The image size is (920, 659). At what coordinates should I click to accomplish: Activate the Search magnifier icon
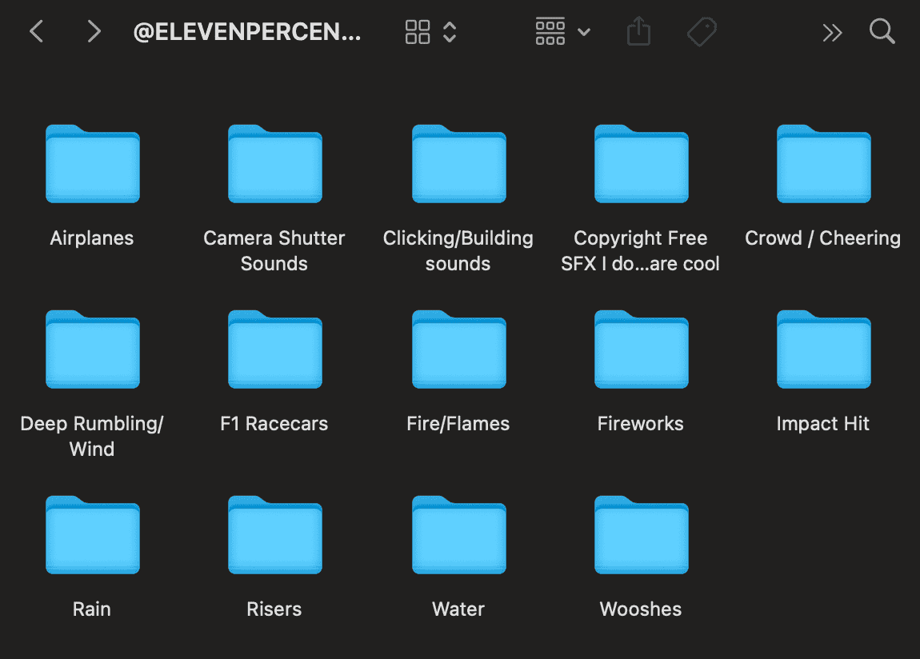(882, 31)
